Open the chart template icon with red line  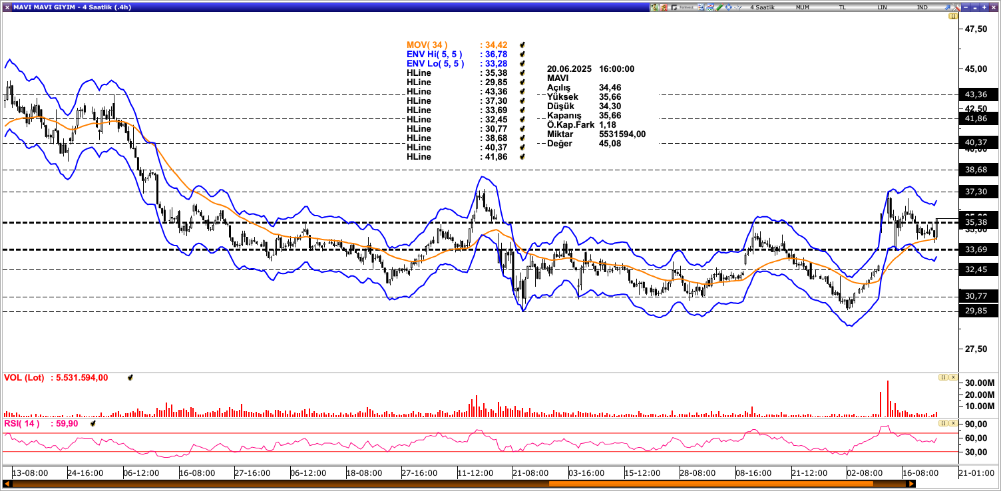point(710,7)
